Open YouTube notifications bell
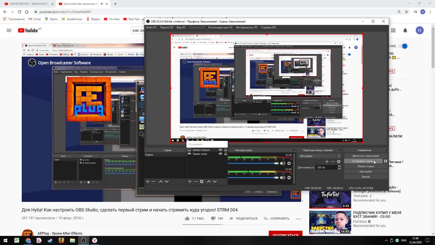Viewport: 435px width, 245px height. (405, 30)
